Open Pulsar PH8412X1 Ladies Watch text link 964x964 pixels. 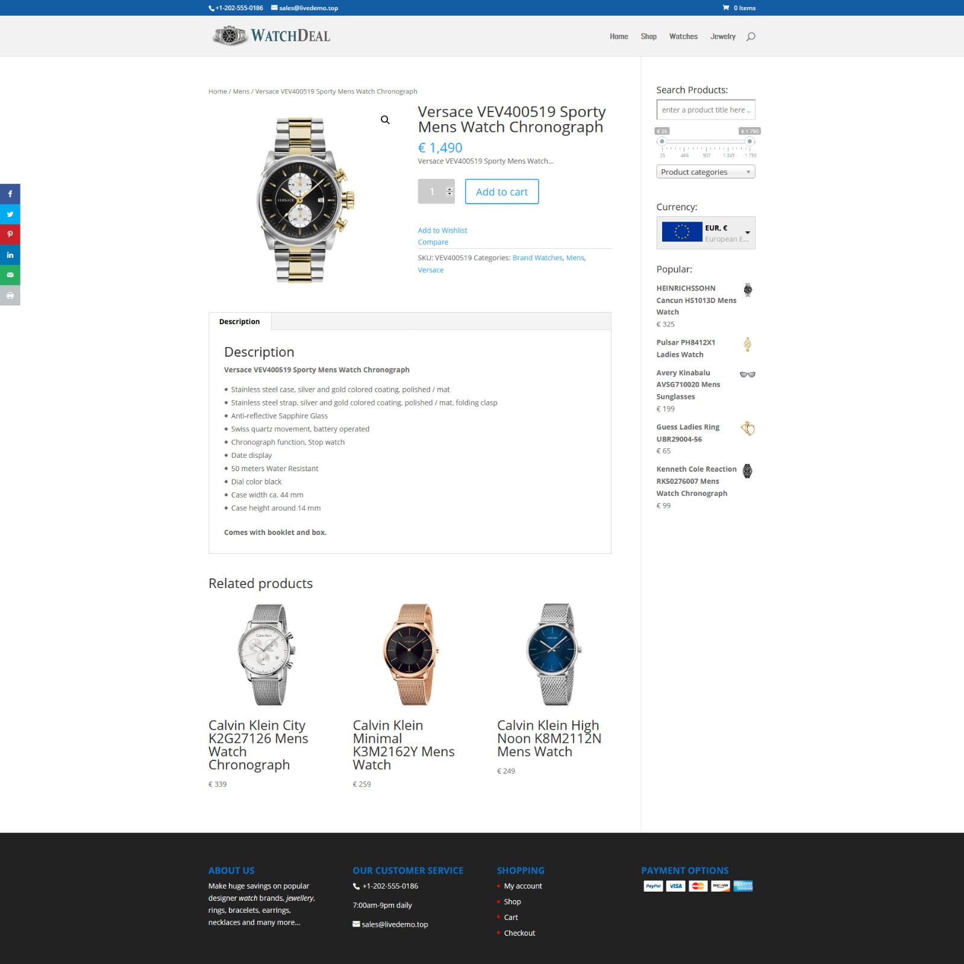tap(686, 348)
